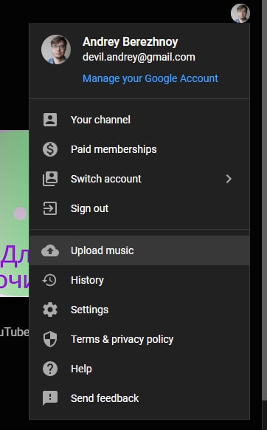Select the Help menu item
Screen dimensions: 267x430
[x=139, y=369]
